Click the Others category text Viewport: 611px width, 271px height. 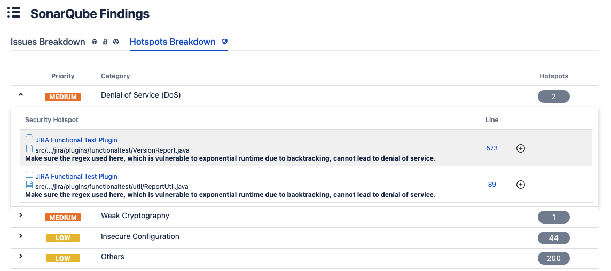tap(113, 257)
